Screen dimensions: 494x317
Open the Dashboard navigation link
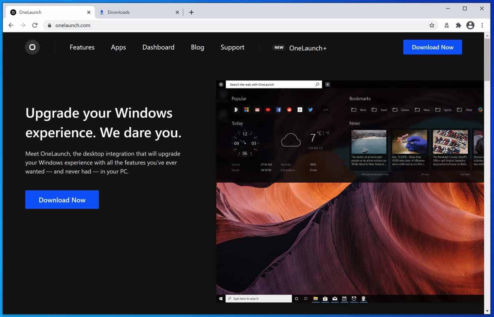pyautogui.click(x=158, y=47)
